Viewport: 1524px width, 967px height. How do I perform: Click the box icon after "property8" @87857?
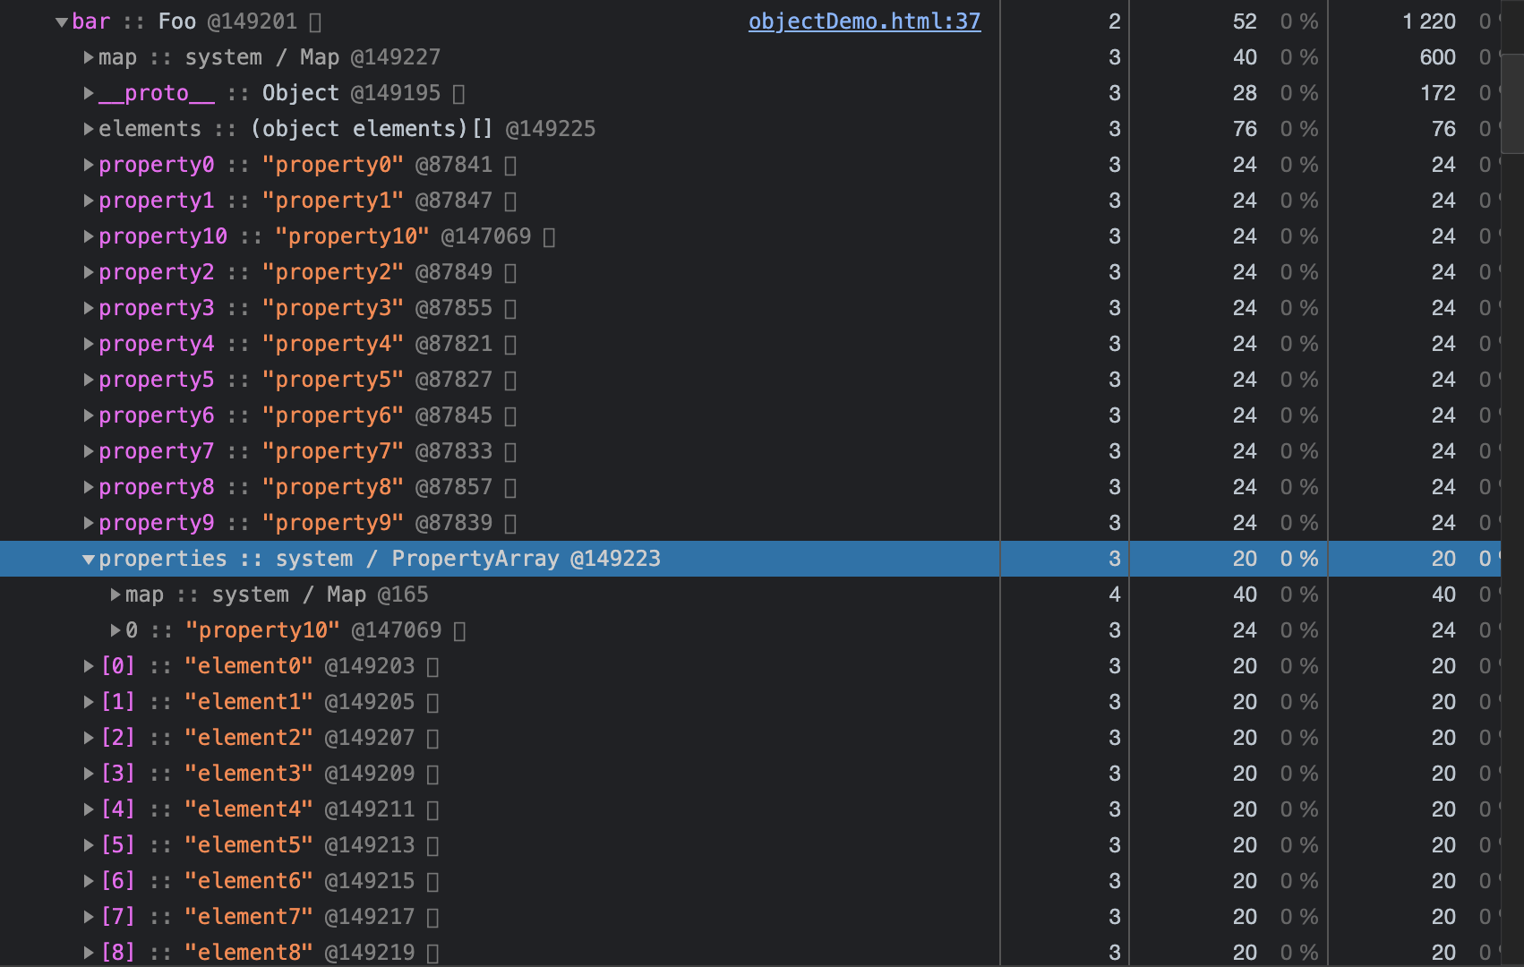tap(510, 487)
